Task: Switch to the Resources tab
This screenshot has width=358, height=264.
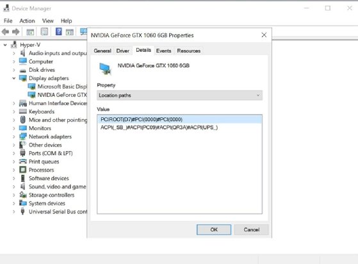Action: (x=188, y=51)
